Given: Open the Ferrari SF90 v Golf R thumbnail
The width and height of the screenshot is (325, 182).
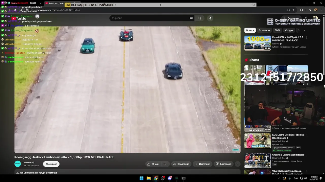Looking at the screenshot, I should coord(257,43).
